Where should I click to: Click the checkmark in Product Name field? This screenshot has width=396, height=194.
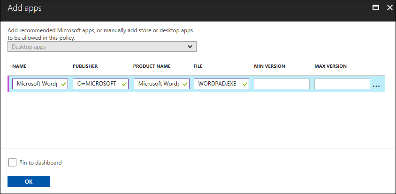(184, 84)
